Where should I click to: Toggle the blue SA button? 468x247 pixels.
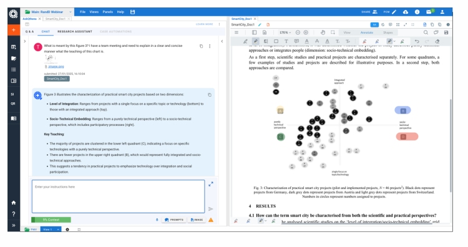coord(374,25)
